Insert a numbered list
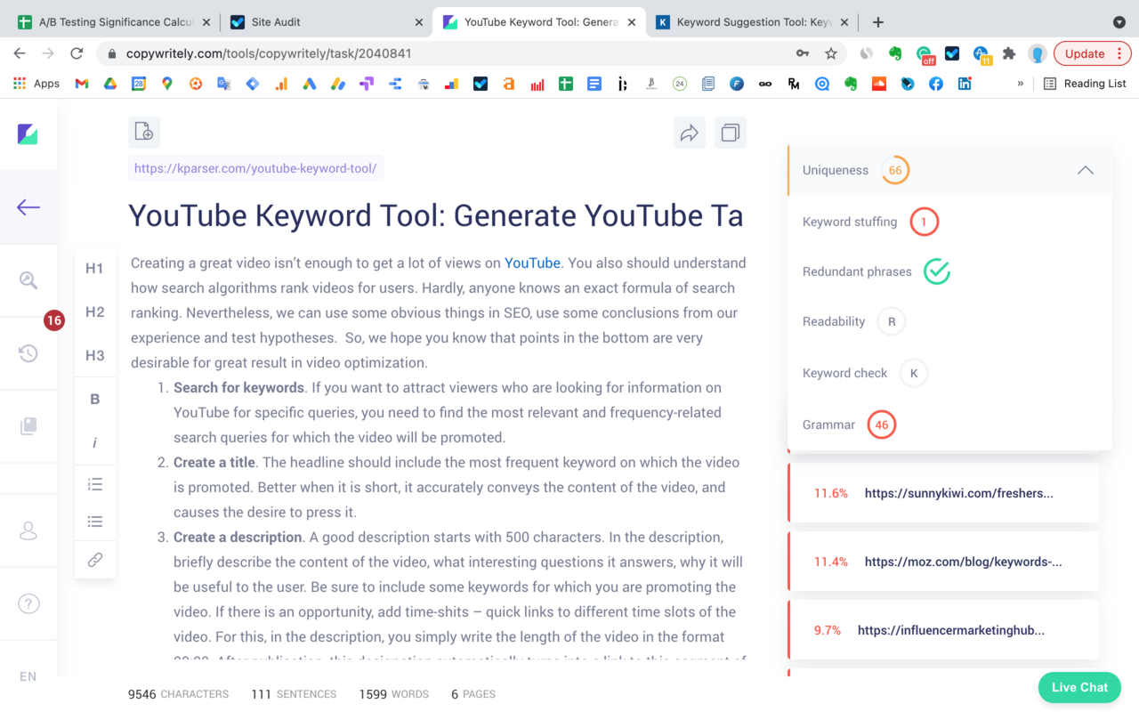 pyautogui.click(x=94, y=483)
